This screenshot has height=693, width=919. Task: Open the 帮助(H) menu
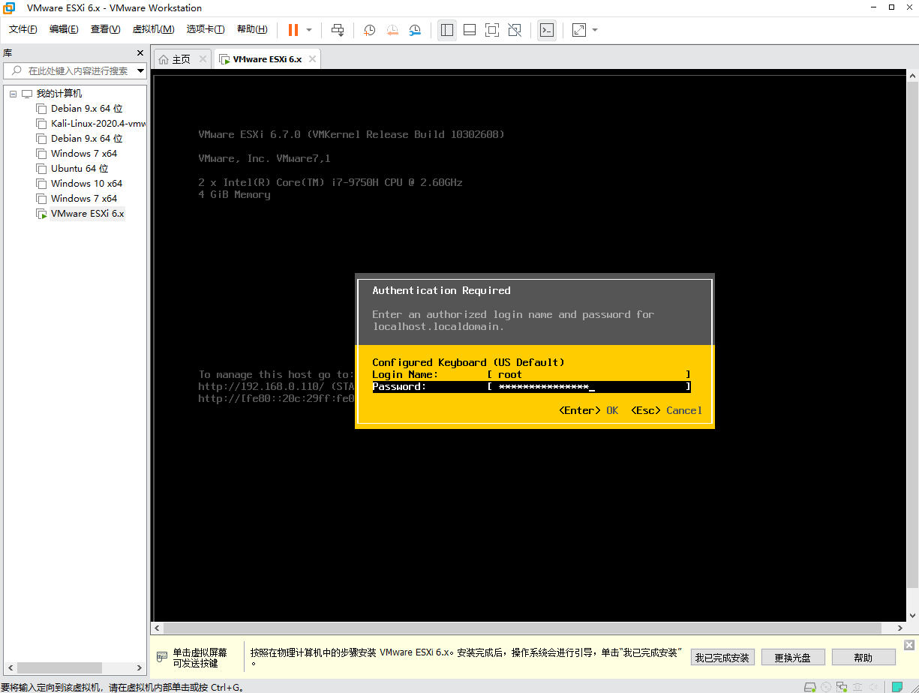(252, 29)
